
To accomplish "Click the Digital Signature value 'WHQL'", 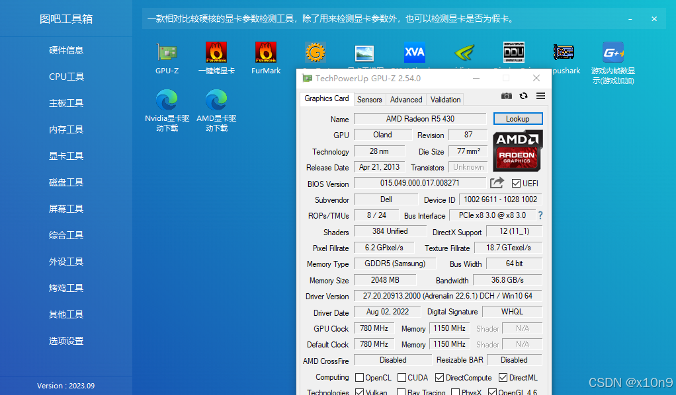I will click(512, 312).
